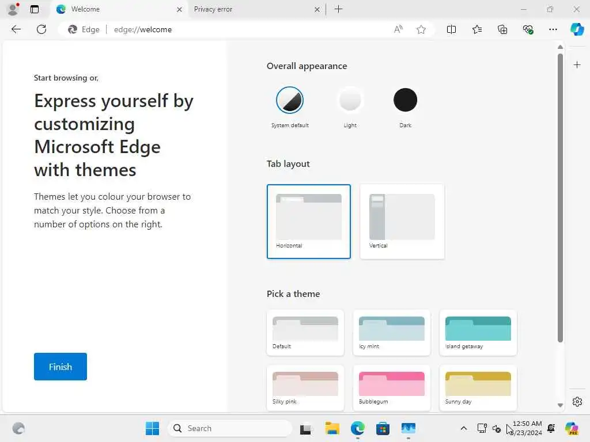Pick the Silky pink theme
The image size is (590, 442).
click(305, 388)
